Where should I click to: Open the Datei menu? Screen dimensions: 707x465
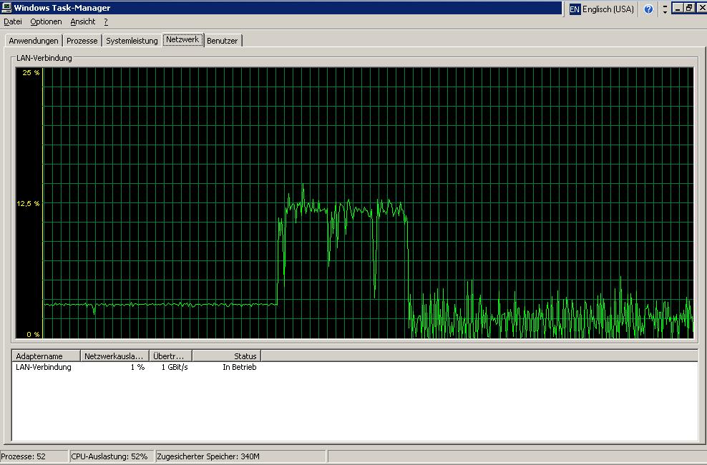13,22
